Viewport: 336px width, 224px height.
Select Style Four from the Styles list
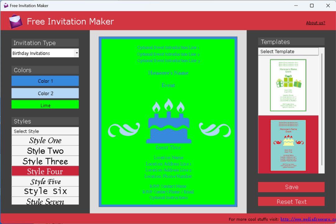[x=45, y=171]
